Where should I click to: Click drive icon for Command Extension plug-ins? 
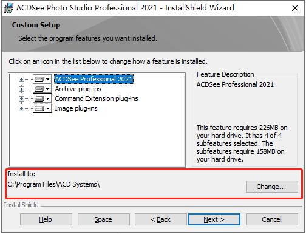[x=39, y=98]
